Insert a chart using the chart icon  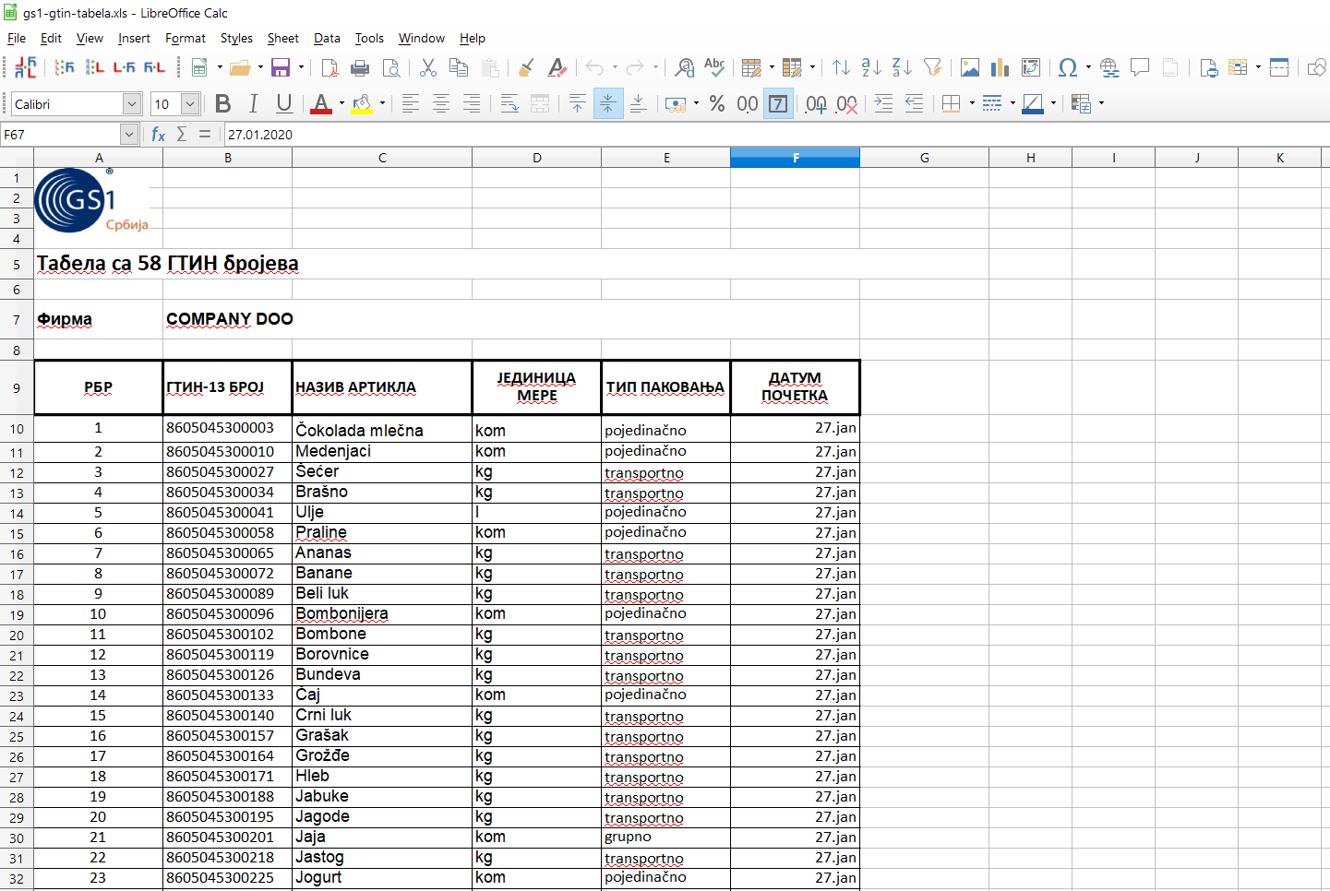(1000, 67)
